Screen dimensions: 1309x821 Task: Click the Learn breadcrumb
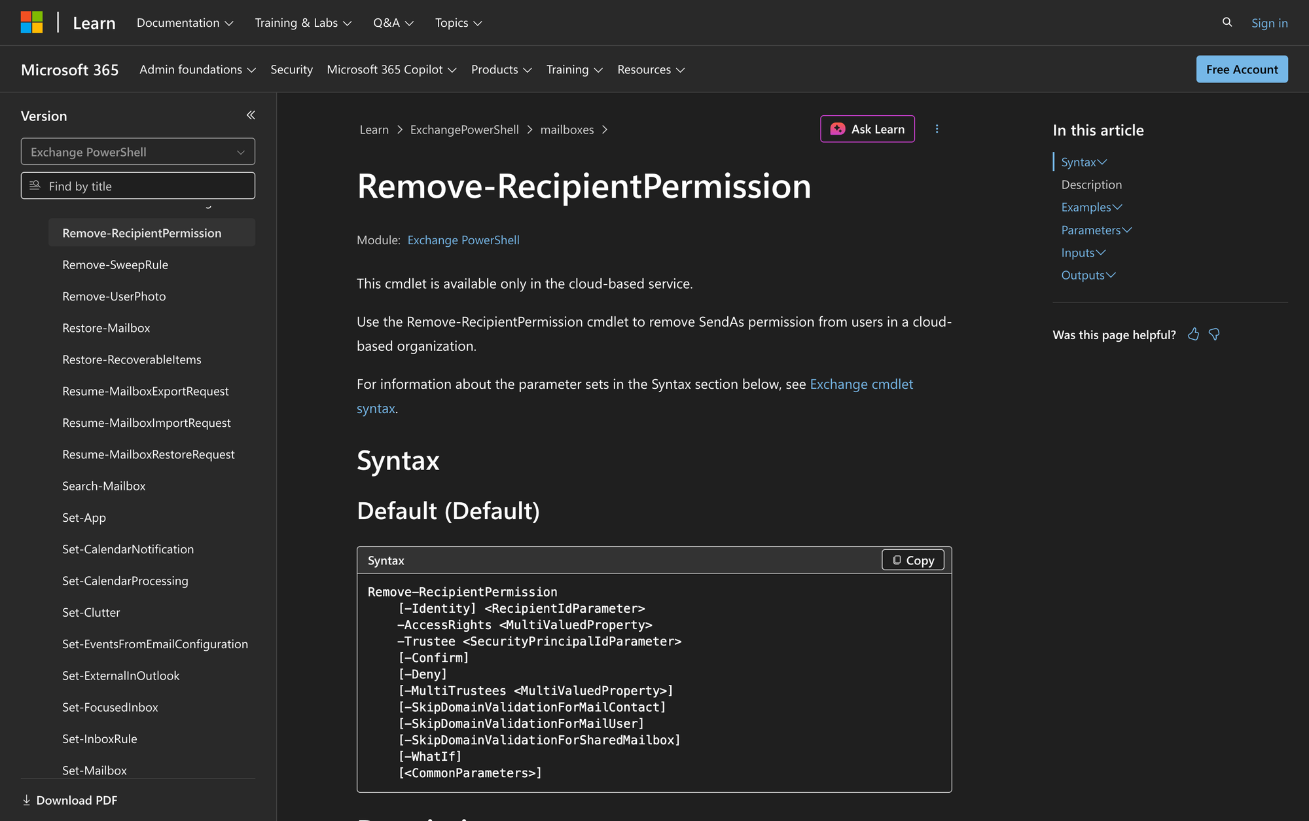[374, 130]
